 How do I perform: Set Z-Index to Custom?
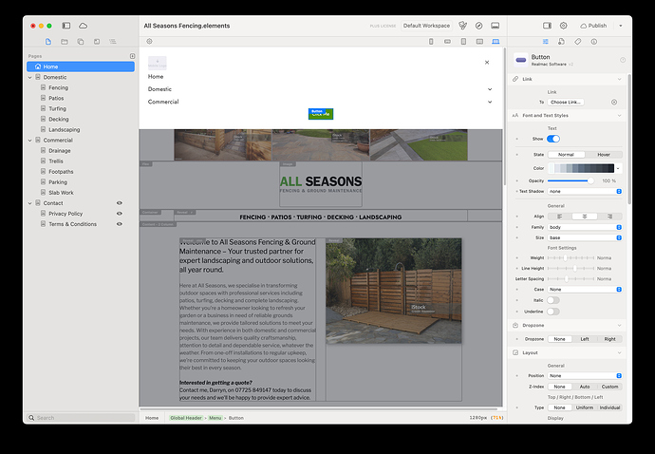coord(609,387)
